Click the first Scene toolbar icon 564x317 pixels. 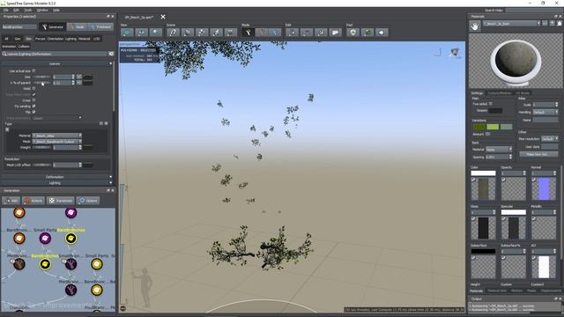pyautogui.click(x=173, y=33)
